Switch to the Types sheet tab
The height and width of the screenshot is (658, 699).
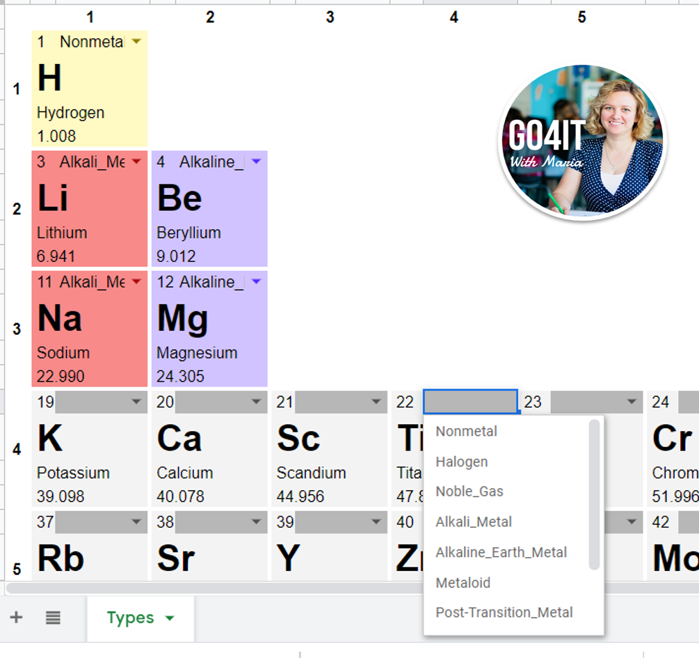point(130,617)
